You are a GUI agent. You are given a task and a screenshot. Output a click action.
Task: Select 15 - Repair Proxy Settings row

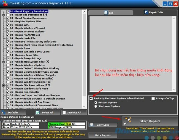click(x=26, y=59)
